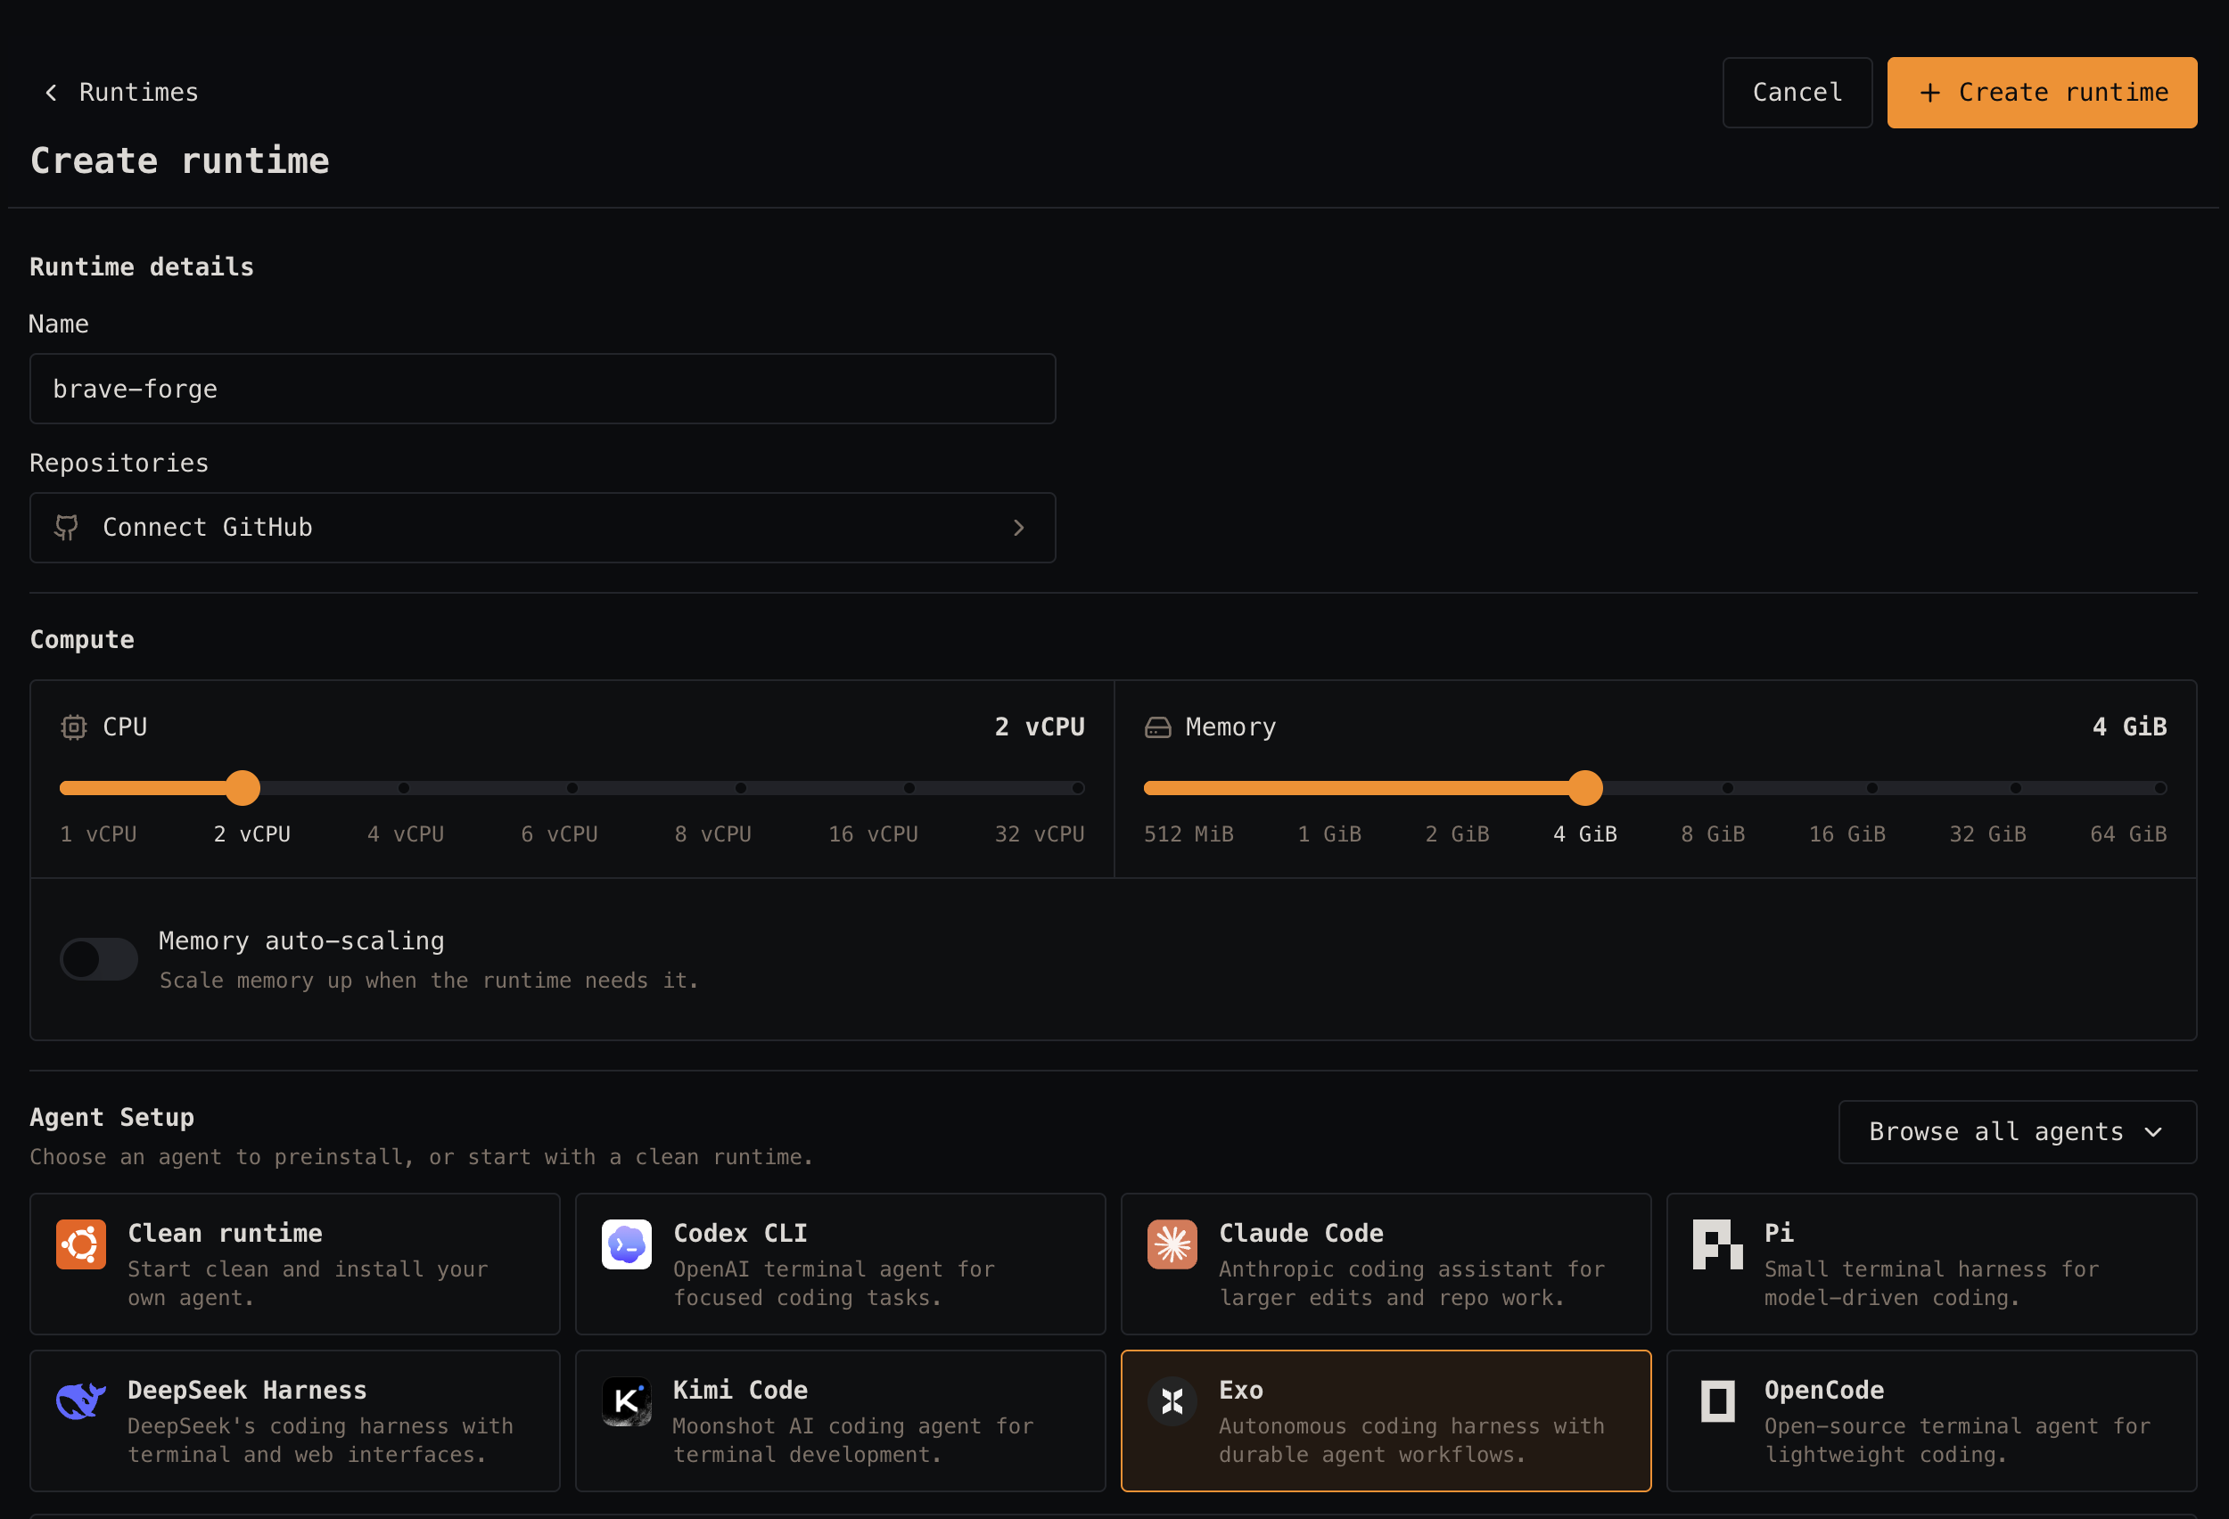The height and width of the screenshot is (1519, 2229).
Task: Open the Connect GitHub row
Action: point(542,528)
